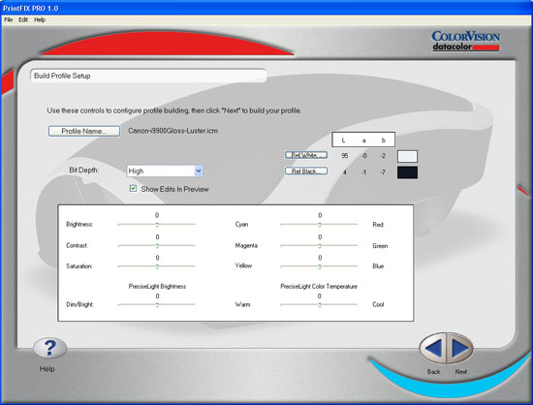Click the blue question mark Help icon
The height and width of the screenshot is (405, 533).
tap(50, 348)
